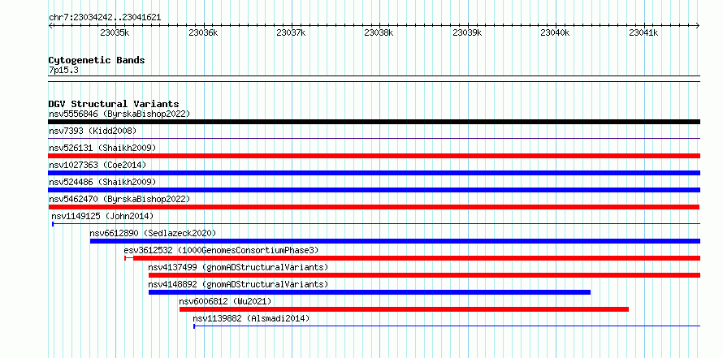Open nsv1149125 (John2014) label

[x=102, y=216]
